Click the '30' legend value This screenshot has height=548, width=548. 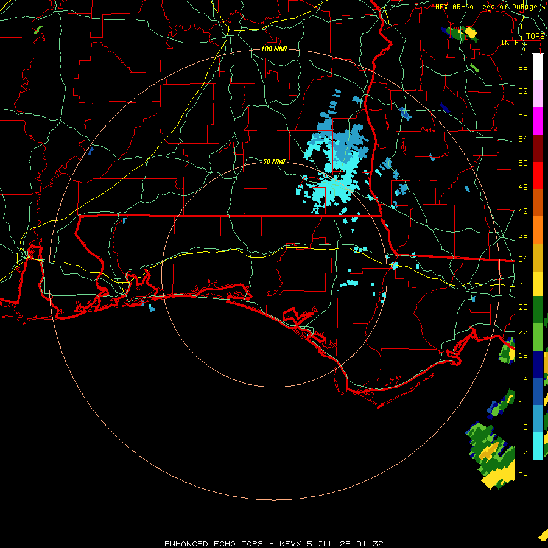click(x=523, y=283)
